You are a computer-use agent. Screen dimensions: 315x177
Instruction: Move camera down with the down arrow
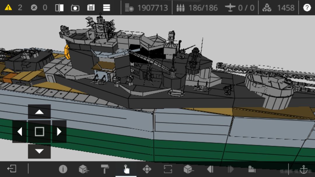(x=39, y=151)
